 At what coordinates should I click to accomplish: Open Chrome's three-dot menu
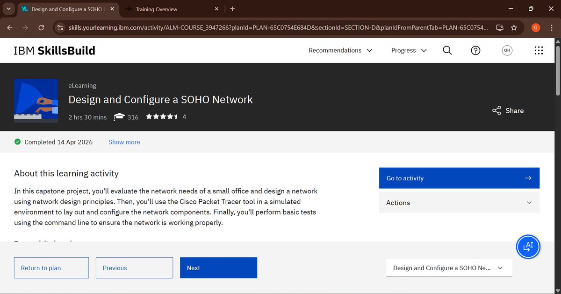(x=551, y=27)
